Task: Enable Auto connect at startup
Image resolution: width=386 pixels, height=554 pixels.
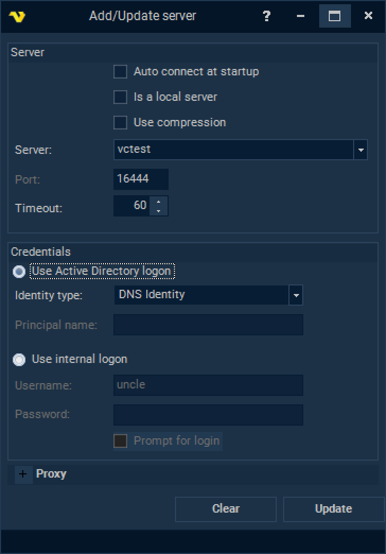Action: [120, 72]
